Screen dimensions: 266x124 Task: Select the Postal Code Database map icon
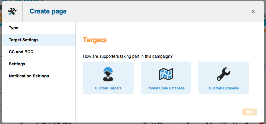point(166,74)
